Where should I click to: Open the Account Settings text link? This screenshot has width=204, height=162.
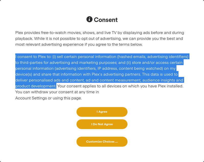[31, 98]
